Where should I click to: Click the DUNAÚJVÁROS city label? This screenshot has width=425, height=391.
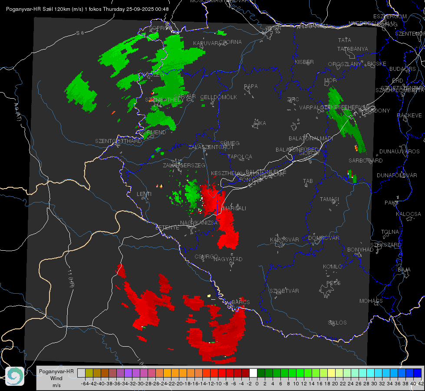[399, 152]
